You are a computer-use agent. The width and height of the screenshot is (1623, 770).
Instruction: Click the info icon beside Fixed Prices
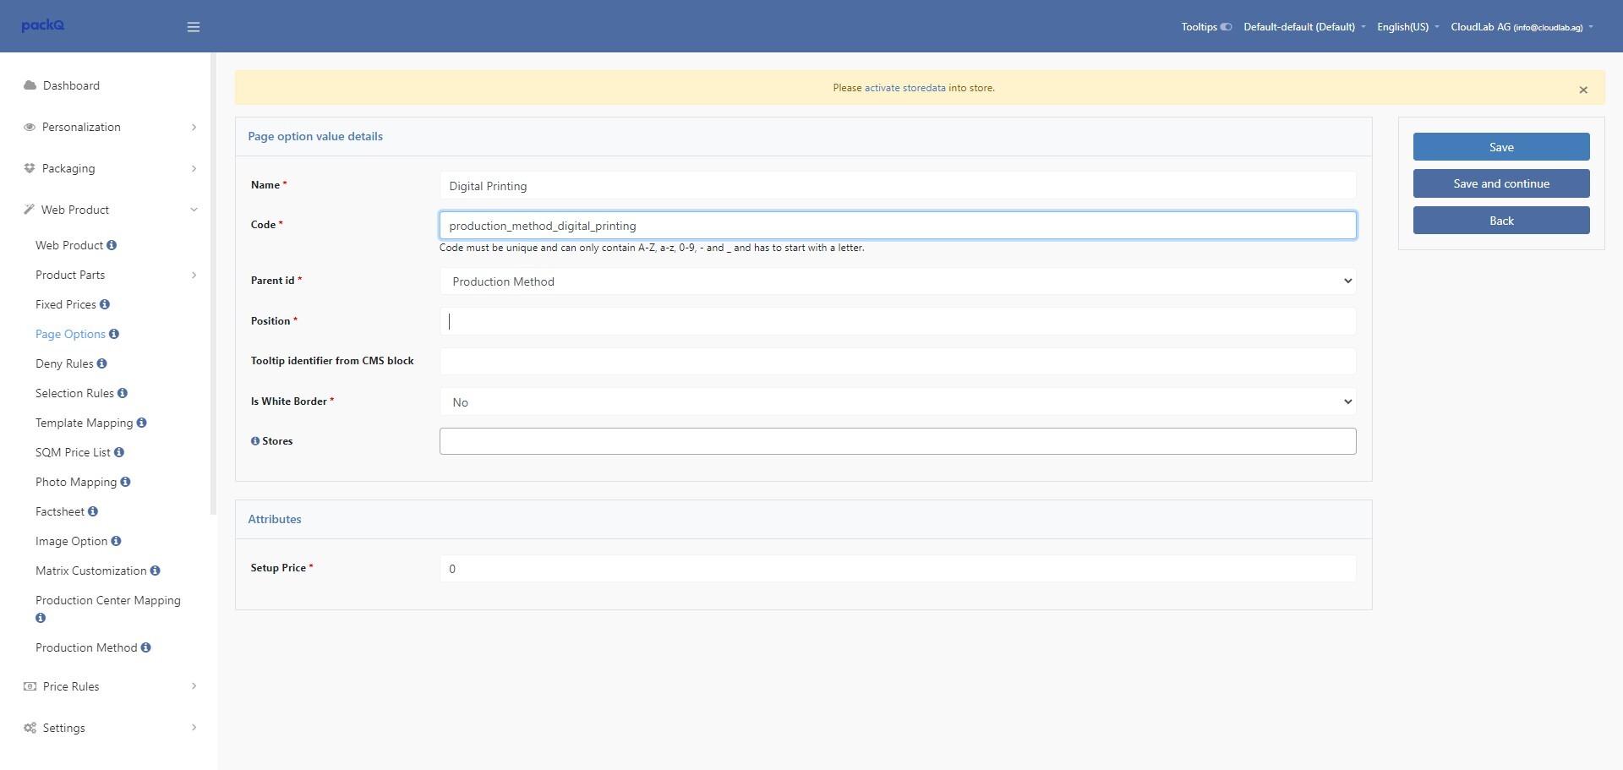[105, 304]
